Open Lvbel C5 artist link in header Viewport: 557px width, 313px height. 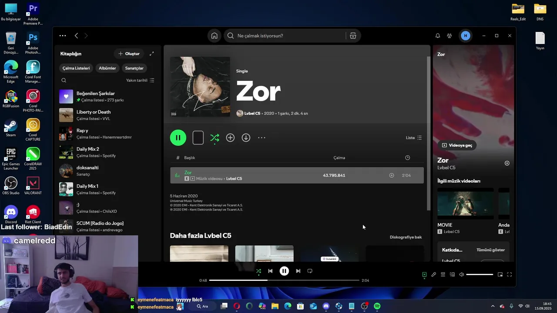(252, 113)
